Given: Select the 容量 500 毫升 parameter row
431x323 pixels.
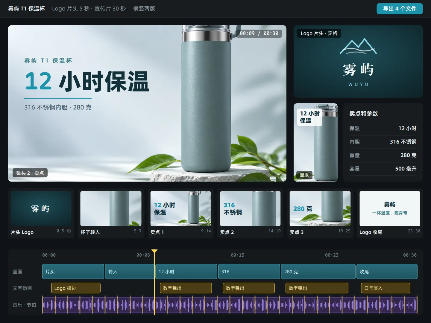Looking at the screenshot, I should pyautogui.click(x=383, y=169).
